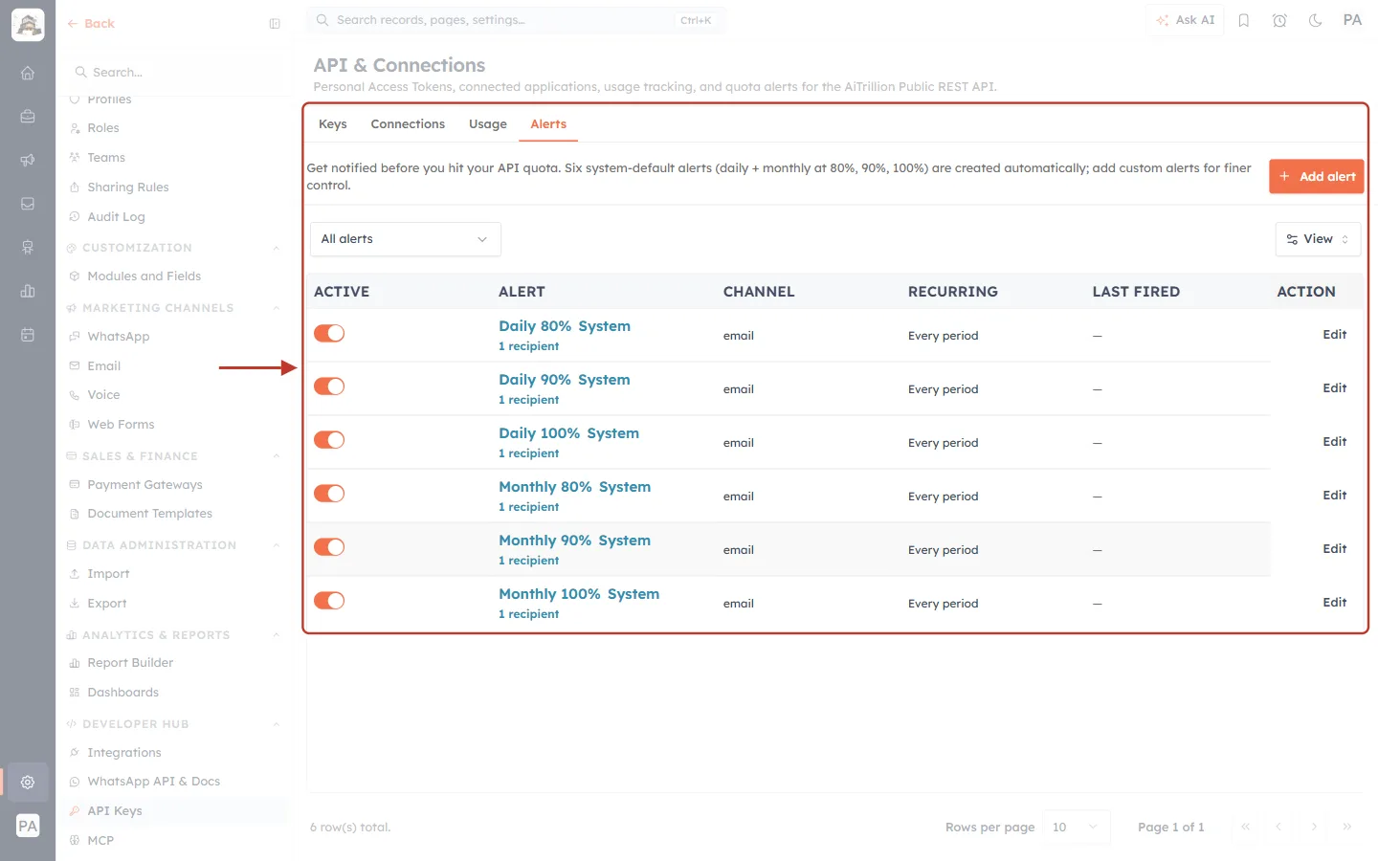This screenshot has width=1378, height=861.
Task: Switch to dark mode moon icon
Action: click(1316, 20)
